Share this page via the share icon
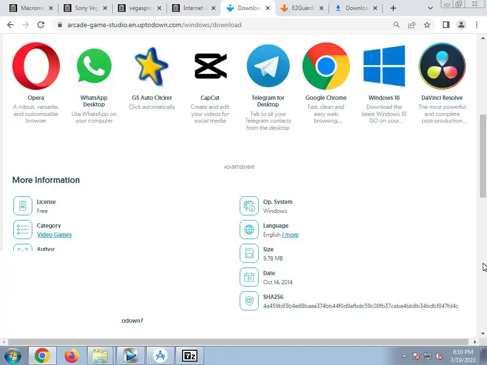 tap(412, 25)
